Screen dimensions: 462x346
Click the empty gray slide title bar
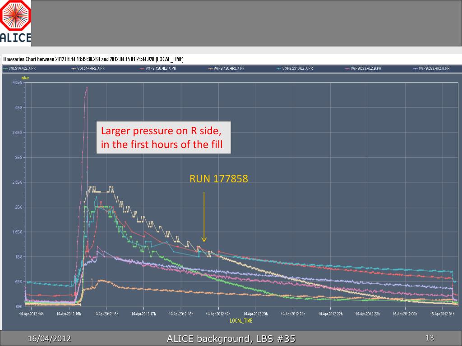click(x=246, y=23)
